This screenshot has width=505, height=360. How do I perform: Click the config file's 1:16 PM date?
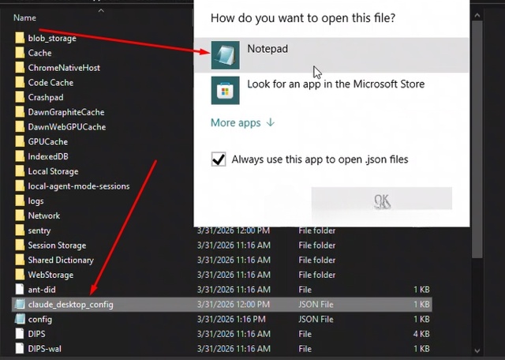(x=231, y=319)
